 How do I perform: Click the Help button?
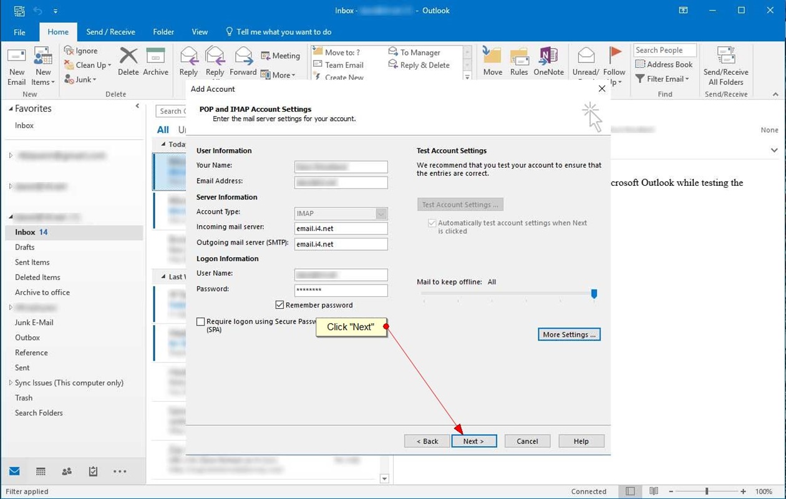(x=581, y=441)
